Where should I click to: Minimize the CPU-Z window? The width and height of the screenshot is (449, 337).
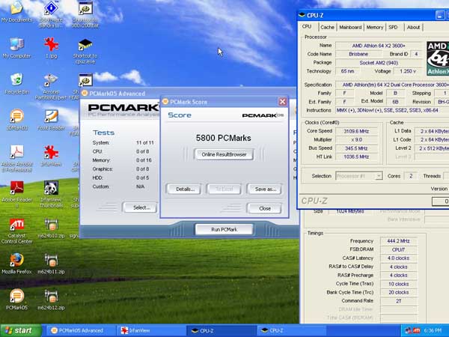point(440,15)
